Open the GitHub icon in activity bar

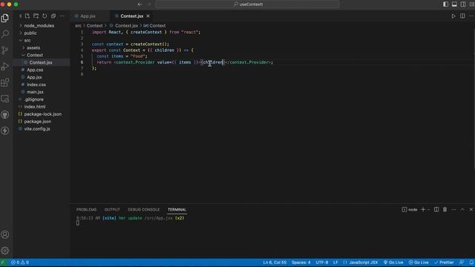pyautogui.click(x=5, y=115)
